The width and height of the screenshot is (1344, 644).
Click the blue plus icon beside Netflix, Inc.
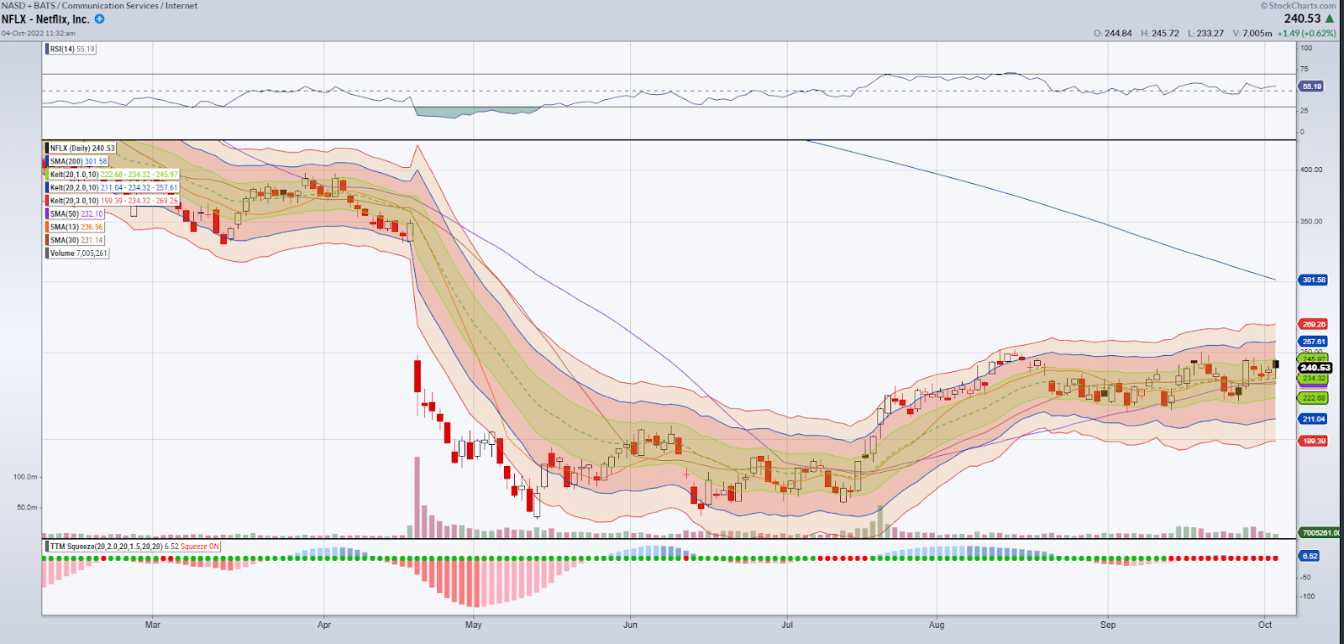click(99, 18)
